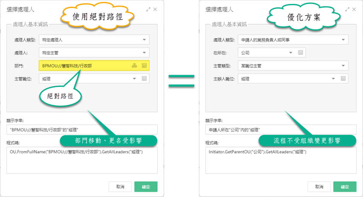Open right 處理人類型 dropdown 申請人的業務負責人或同事
This screenshot has height=197, width=363.
pyautogui.click(x=293, y=40)
